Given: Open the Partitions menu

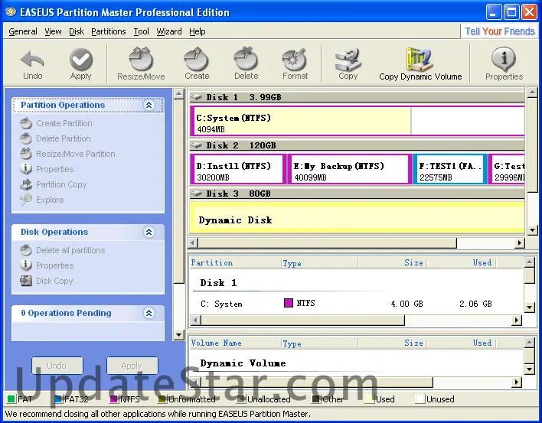Looking at the screenshot, I should [x=108, y=31].
